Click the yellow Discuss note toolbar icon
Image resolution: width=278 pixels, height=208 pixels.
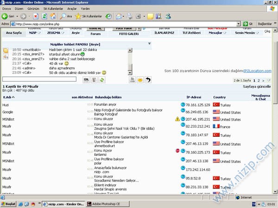150,17
